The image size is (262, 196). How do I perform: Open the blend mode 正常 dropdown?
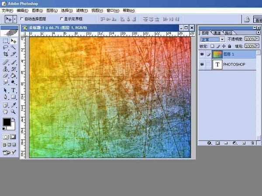point(222,39)
